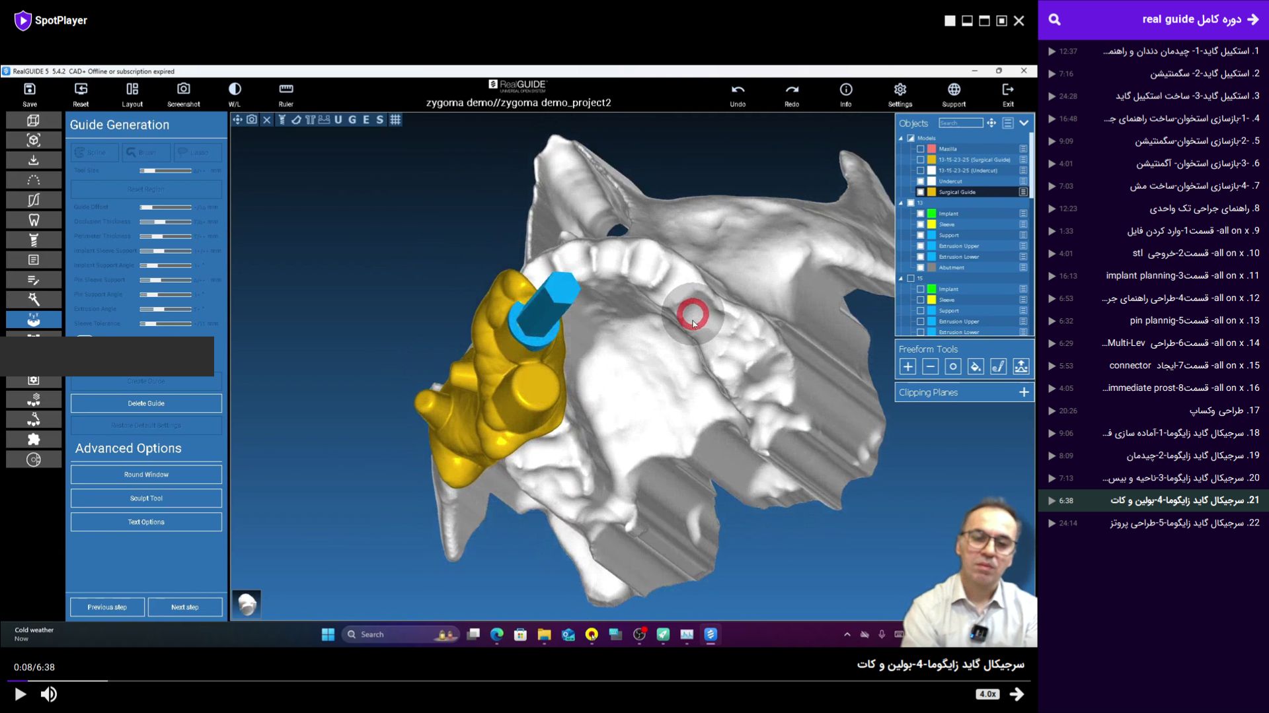Screen dimensions: 1269x713
Task: Open lesson 1 in the course playlist
Action: click(1153, 51)
